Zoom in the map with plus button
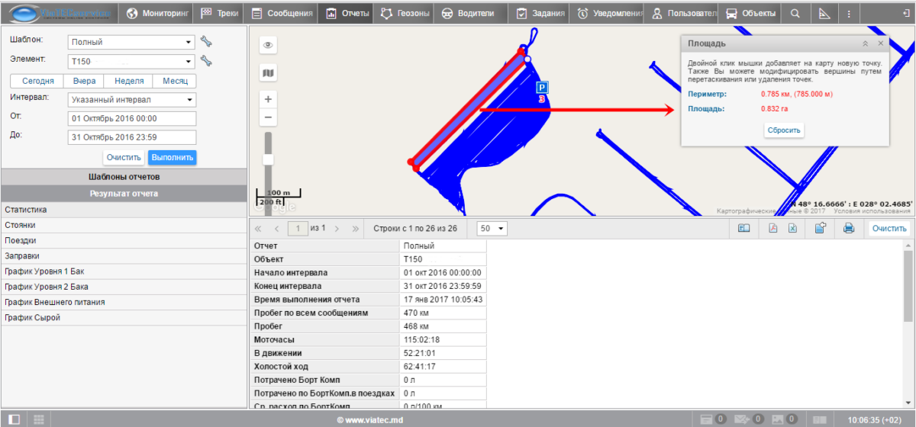Screen dimensions: 916x427 (268, 99)
